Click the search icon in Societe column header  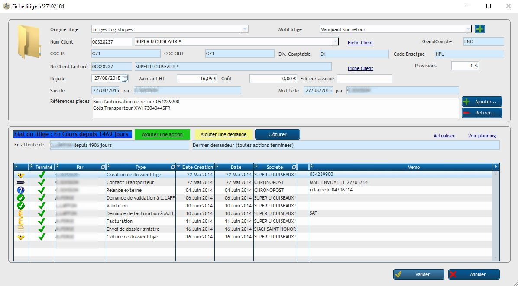[x=294, y=167]
